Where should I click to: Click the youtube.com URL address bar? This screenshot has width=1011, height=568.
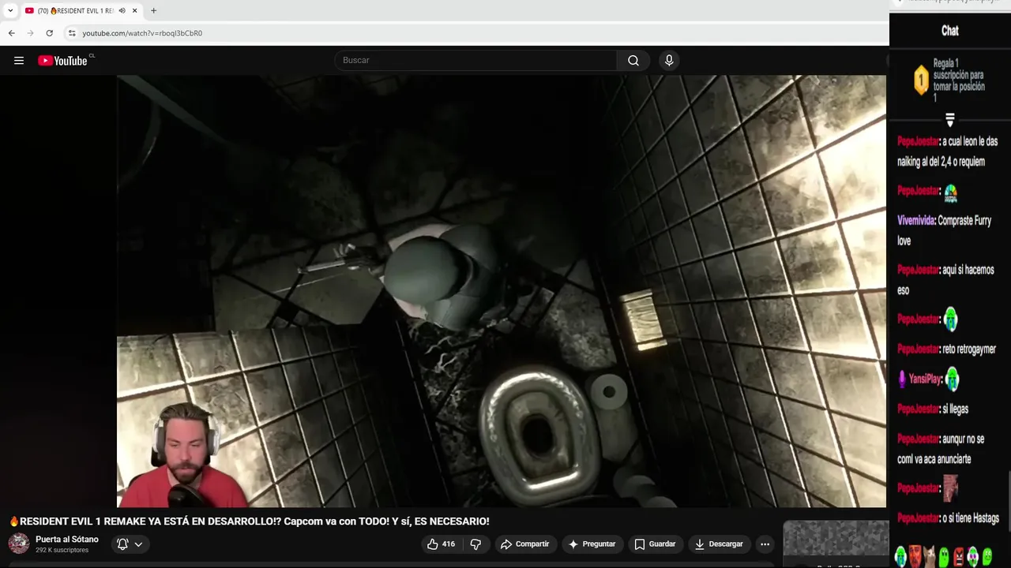[x=142, y=33]
